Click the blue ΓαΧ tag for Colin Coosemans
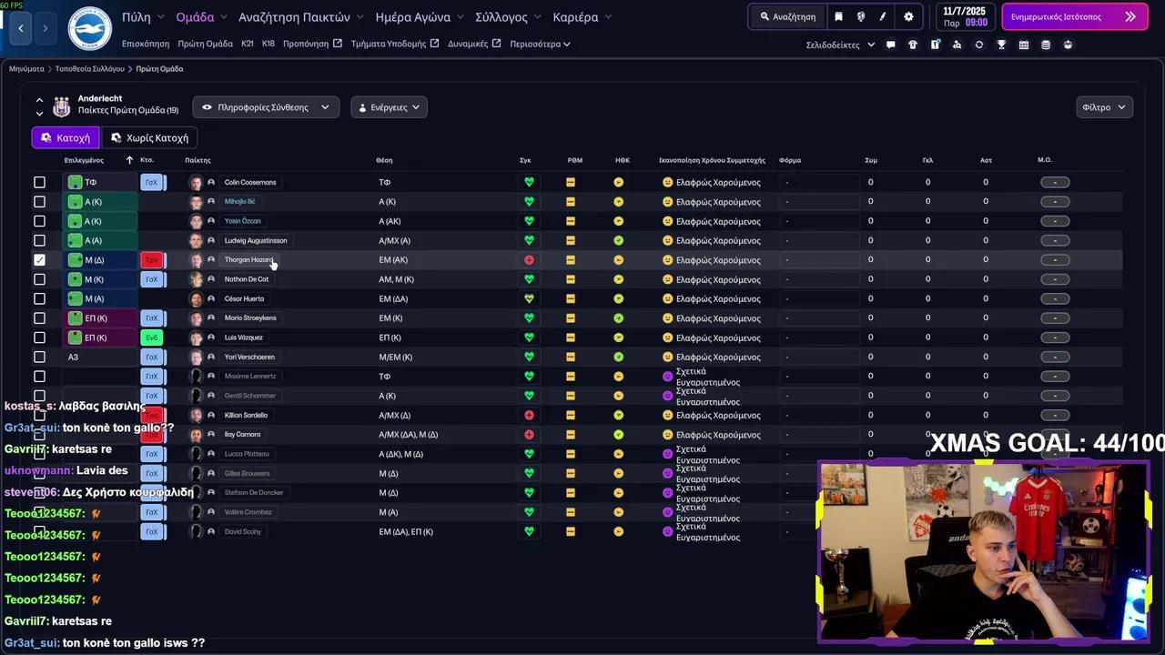This screenshot has width=1165, height=655. click(x=152, y=182)
